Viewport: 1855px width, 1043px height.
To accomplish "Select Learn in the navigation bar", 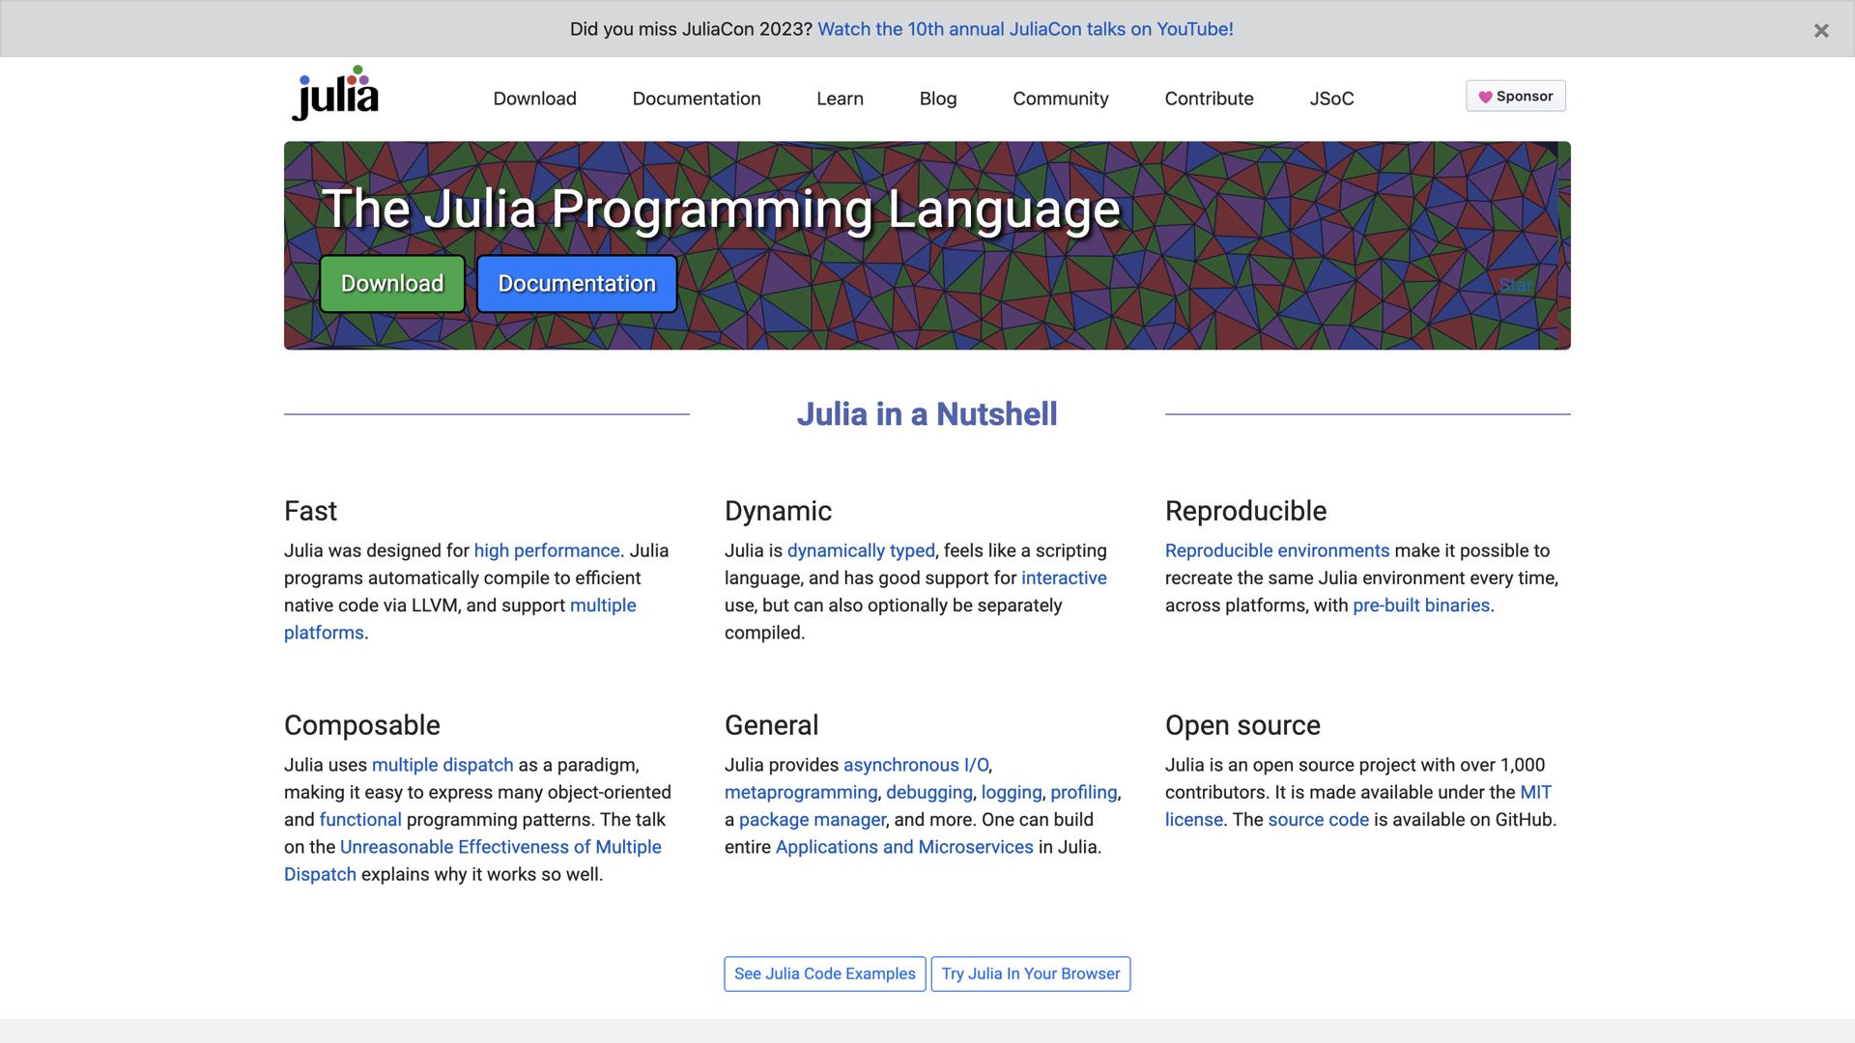I will [x=839, y=99].
